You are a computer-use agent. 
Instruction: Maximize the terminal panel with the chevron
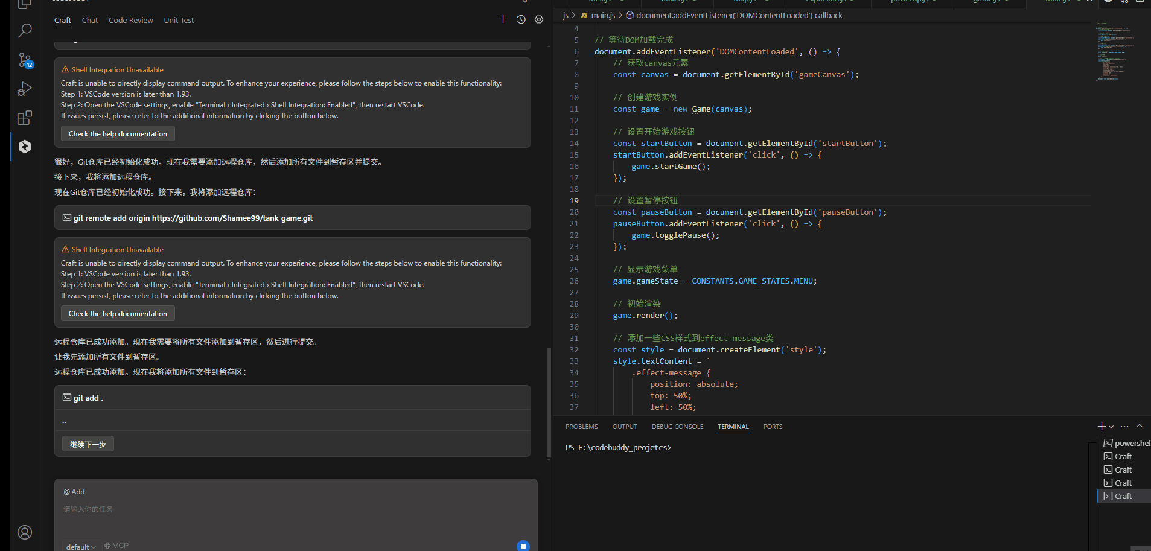tap(1140, 426)
